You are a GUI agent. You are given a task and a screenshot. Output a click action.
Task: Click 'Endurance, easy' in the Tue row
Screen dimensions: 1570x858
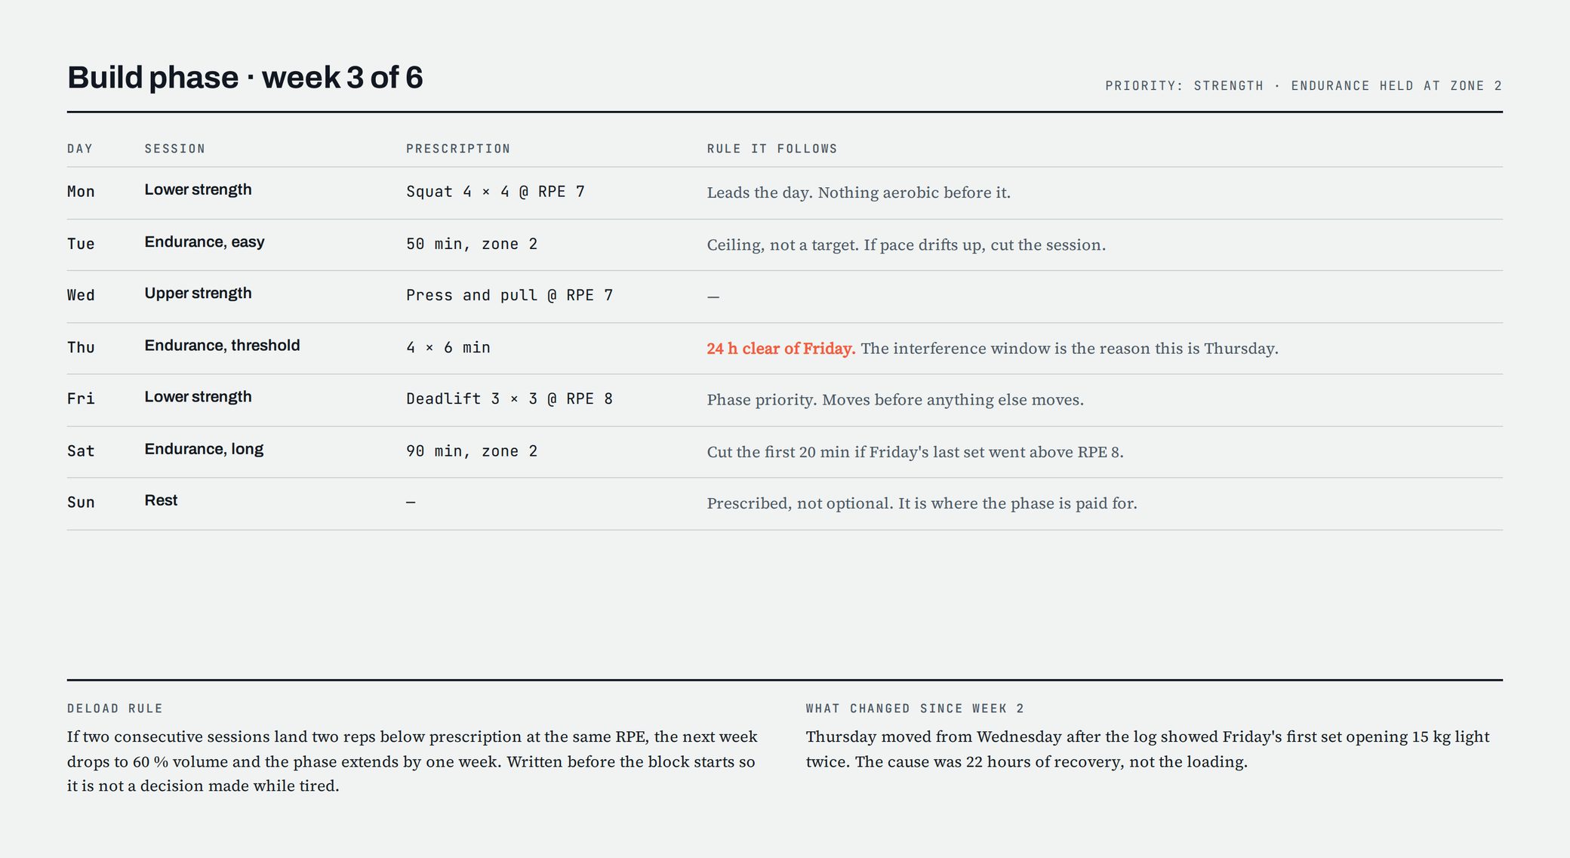pyautogui.click(x=205, y=241)
